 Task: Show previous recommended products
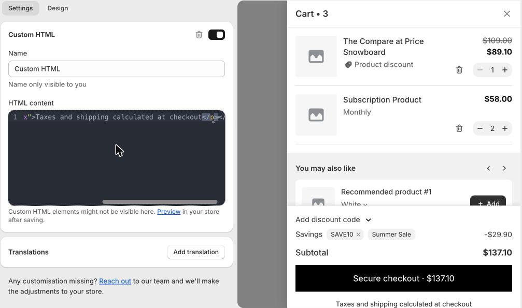point(488,168)
